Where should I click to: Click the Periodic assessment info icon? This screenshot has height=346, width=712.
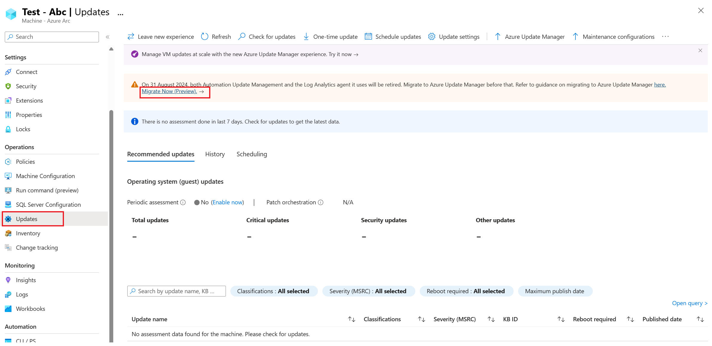click(183, 203)
